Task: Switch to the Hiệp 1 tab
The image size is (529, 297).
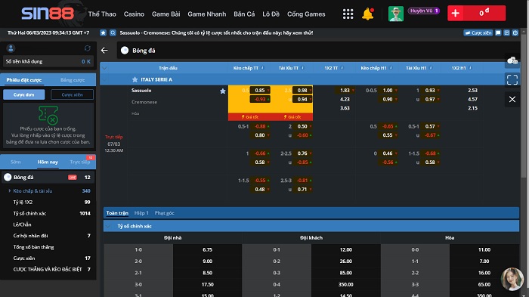Action: (141, 213)
